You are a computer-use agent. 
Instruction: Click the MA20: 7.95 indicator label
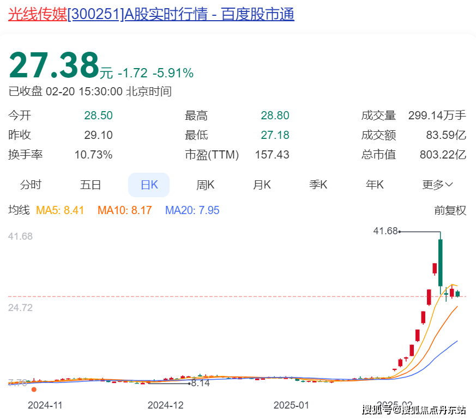(192, 210)
